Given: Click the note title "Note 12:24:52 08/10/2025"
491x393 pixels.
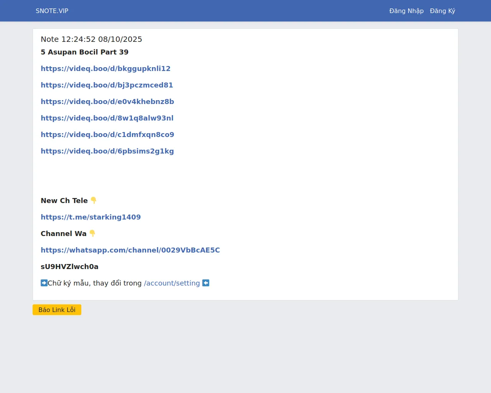Looking at the screenshot, I should tap(91, 39).
